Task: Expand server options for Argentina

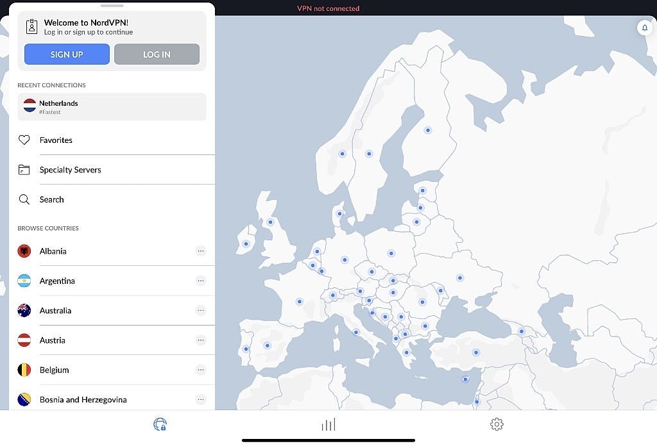Action: [x=201, y=281]
